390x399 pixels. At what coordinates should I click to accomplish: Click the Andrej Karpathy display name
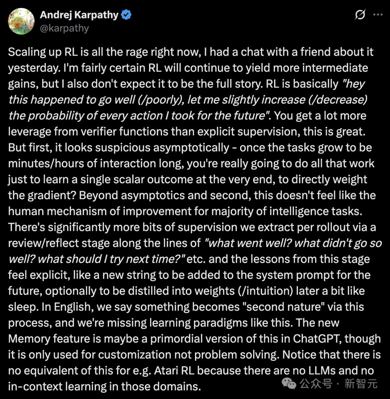(79, 15)
